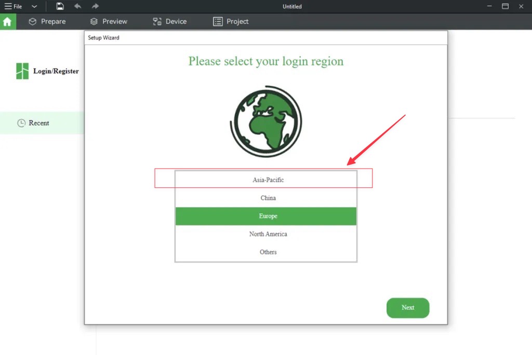Click the Redo arrow icon
The image size is (532, 355).
tap(95, 6)
